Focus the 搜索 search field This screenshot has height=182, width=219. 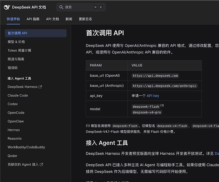(x=81, y=7)
